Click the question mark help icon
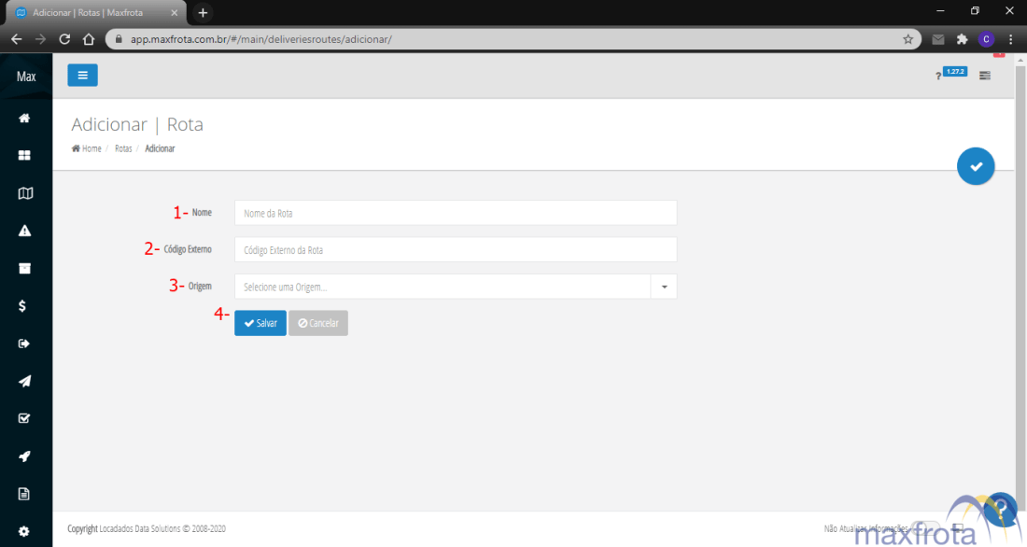This screenshot has height=547, width=1027. (x=938, y=77)
